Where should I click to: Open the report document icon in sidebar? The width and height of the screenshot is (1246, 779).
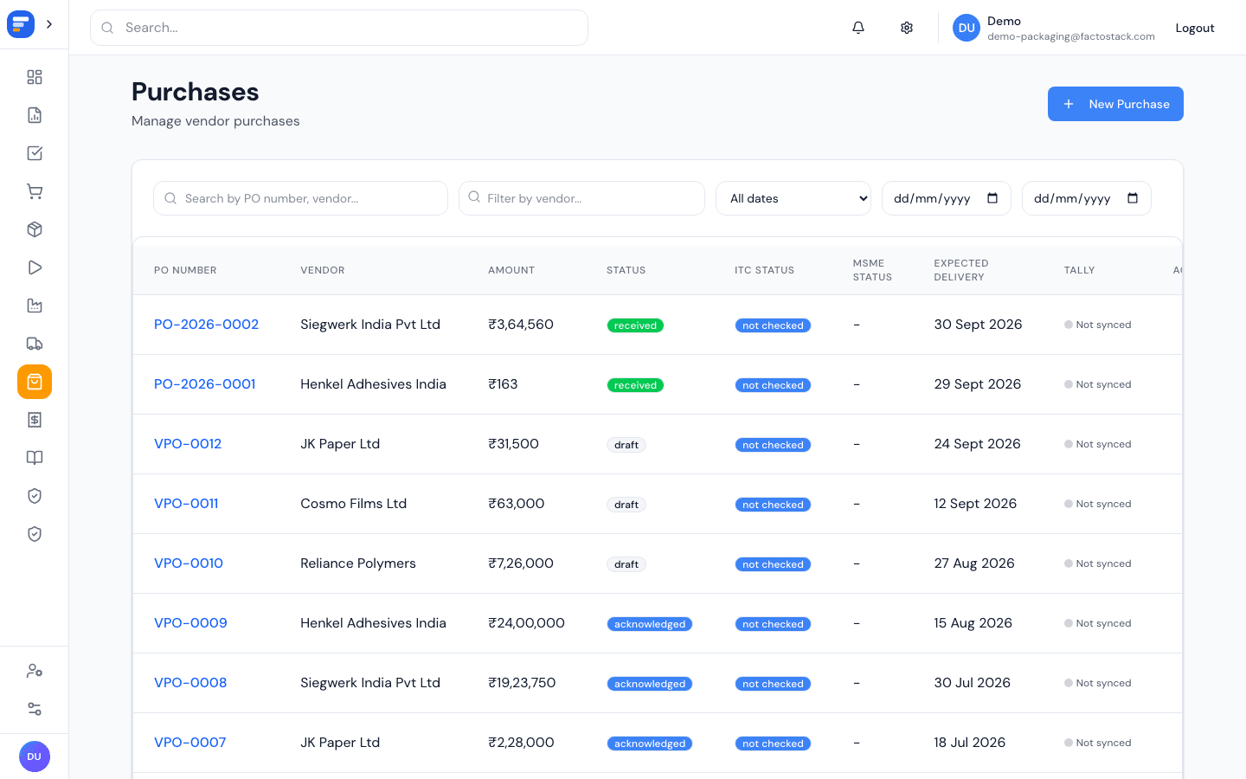tap(35, 115)
